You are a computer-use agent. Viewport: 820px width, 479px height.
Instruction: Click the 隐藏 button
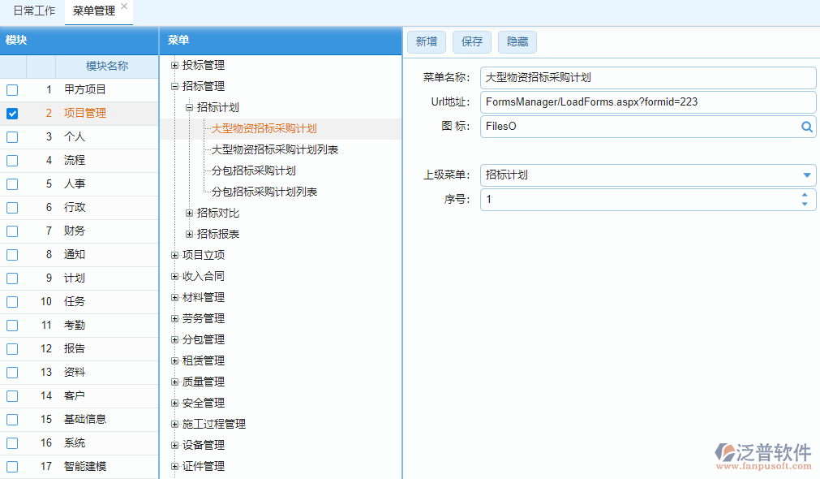[517, 42]
